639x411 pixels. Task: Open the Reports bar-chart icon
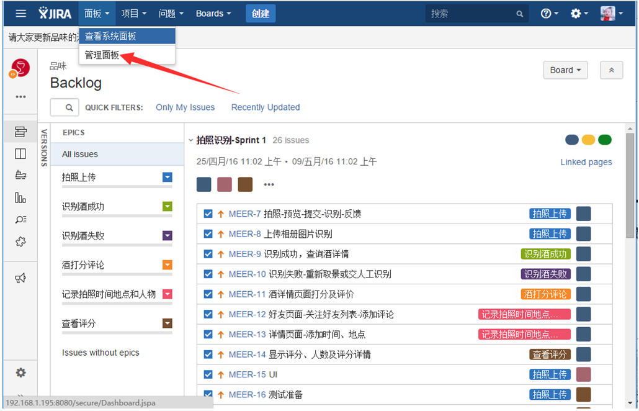[x=20, y=198]
